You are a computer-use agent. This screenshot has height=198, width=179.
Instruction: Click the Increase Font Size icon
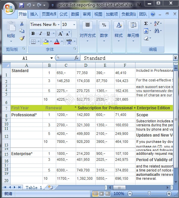(60, 34)
